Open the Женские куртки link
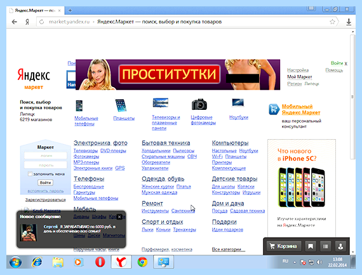 tap(158, 187)
